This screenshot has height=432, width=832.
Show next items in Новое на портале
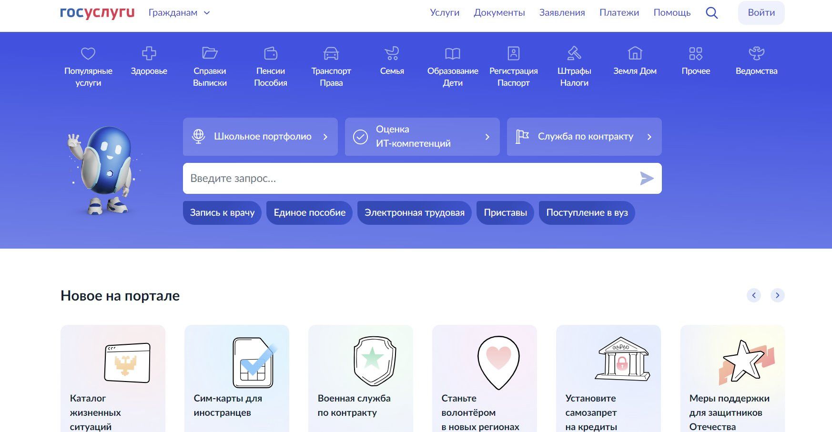click(x=777, y=295)
